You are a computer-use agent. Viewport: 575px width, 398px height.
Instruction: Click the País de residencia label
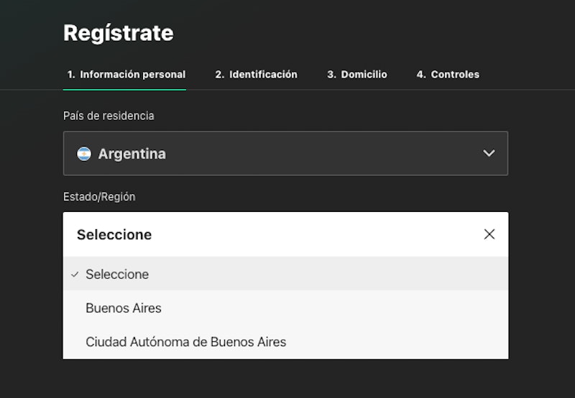pos(109,116)
